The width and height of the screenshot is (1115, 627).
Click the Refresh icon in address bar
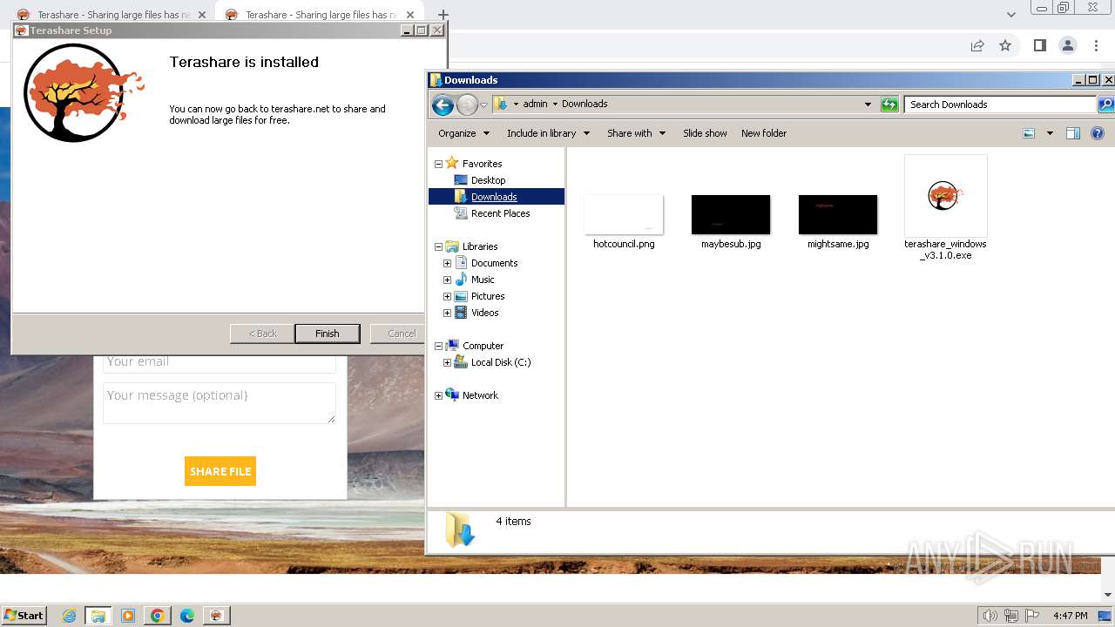889,104
